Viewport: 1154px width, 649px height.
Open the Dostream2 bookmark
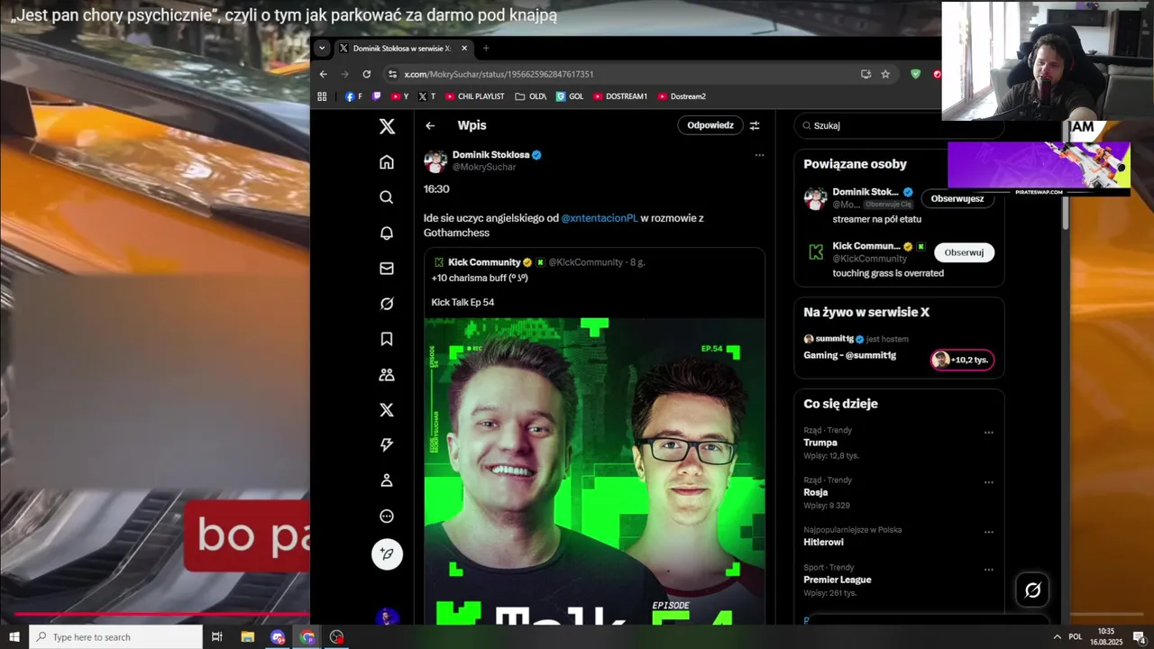(x=682, y=96)
